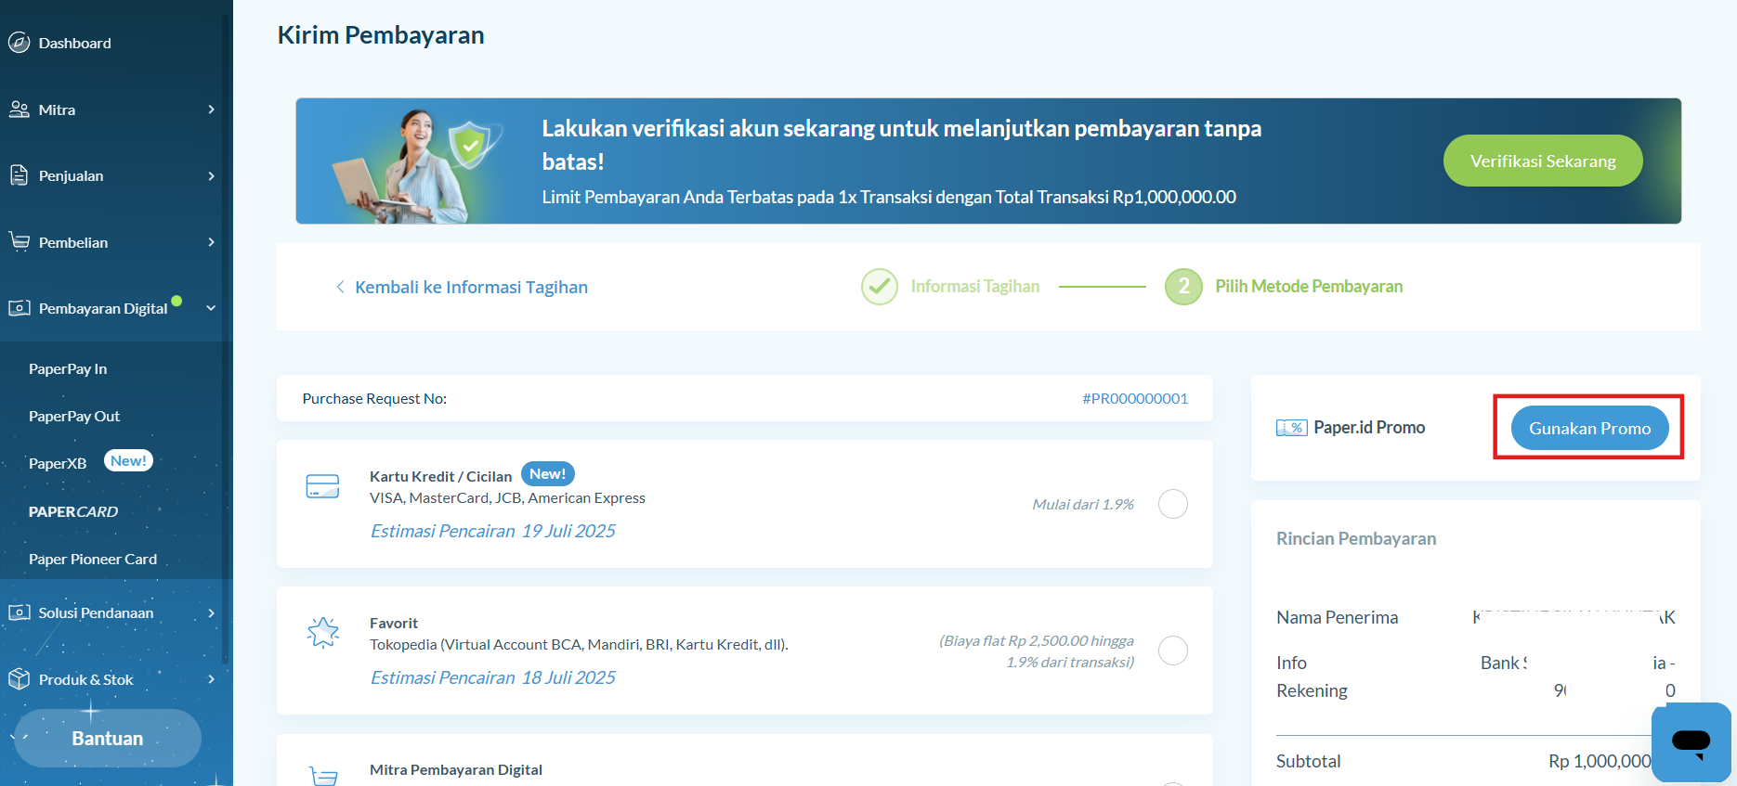Open Paper Pioneer Card submenu
Viewport: 1737px width, 786px height.
93,559
